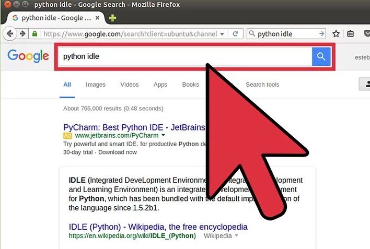The height and width of the screenshot is (249, 370).
Task: Switch to the Videos tab
Action: 129,85
